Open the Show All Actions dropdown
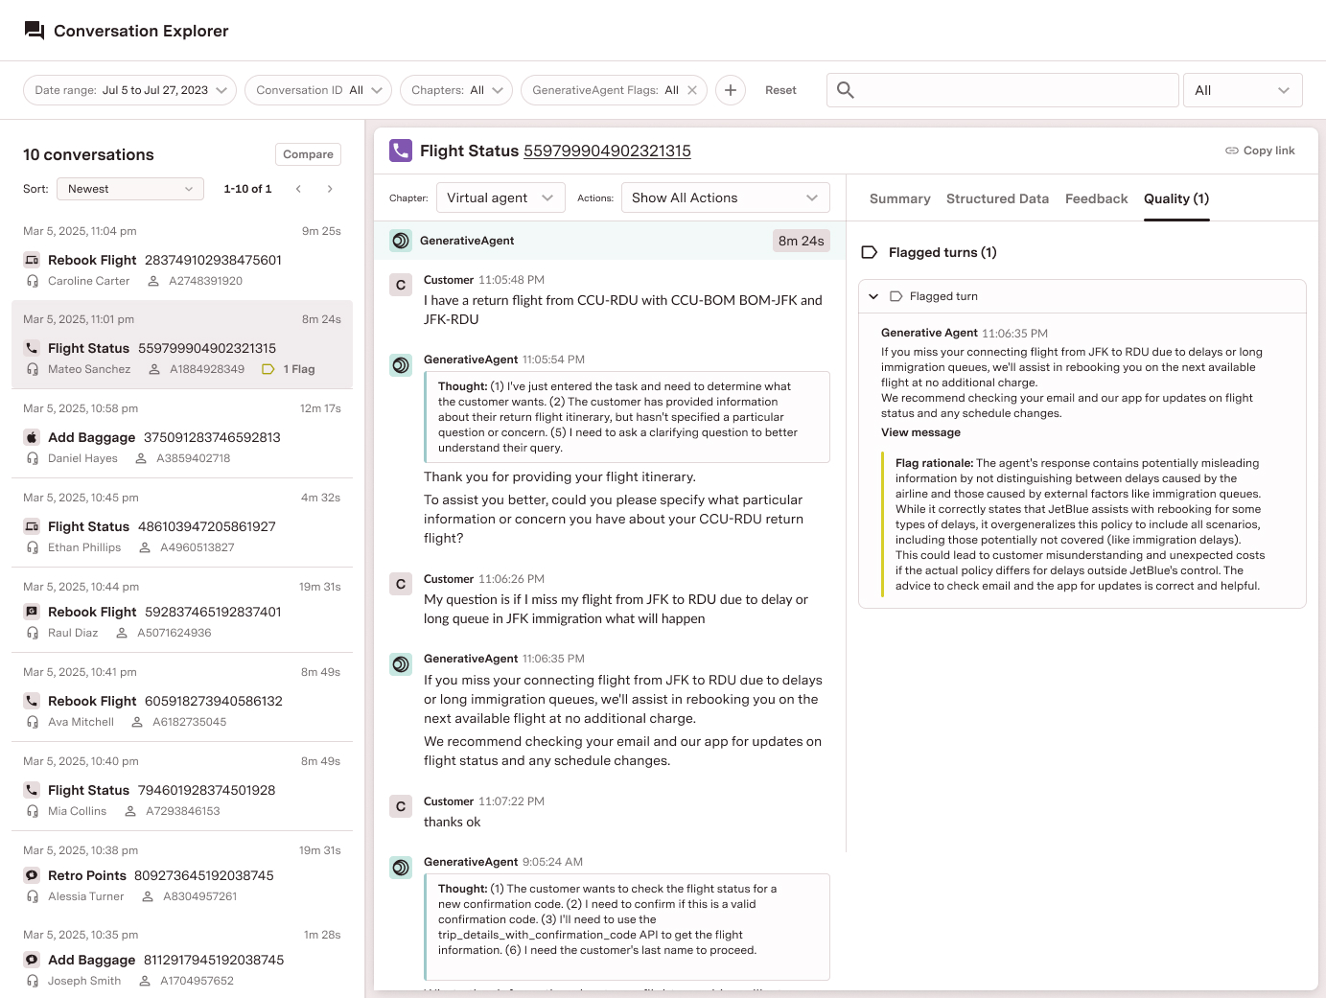 (x=725, y=197)
